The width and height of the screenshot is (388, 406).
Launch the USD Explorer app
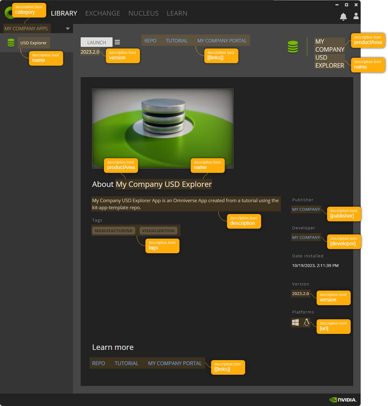pos(97,42)
